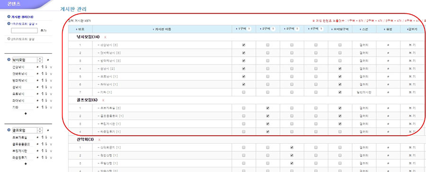Viewport: 426px width, 172px height.
Task: Sort by 모바일구역 column header
Action: 340,29
